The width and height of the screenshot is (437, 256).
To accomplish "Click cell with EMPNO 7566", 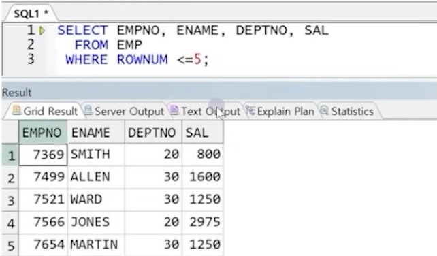I will [43, 223].
